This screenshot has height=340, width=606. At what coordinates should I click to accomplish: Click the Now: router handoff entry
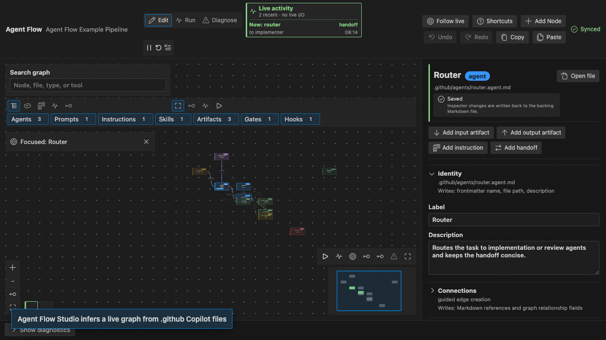[303, 28]
